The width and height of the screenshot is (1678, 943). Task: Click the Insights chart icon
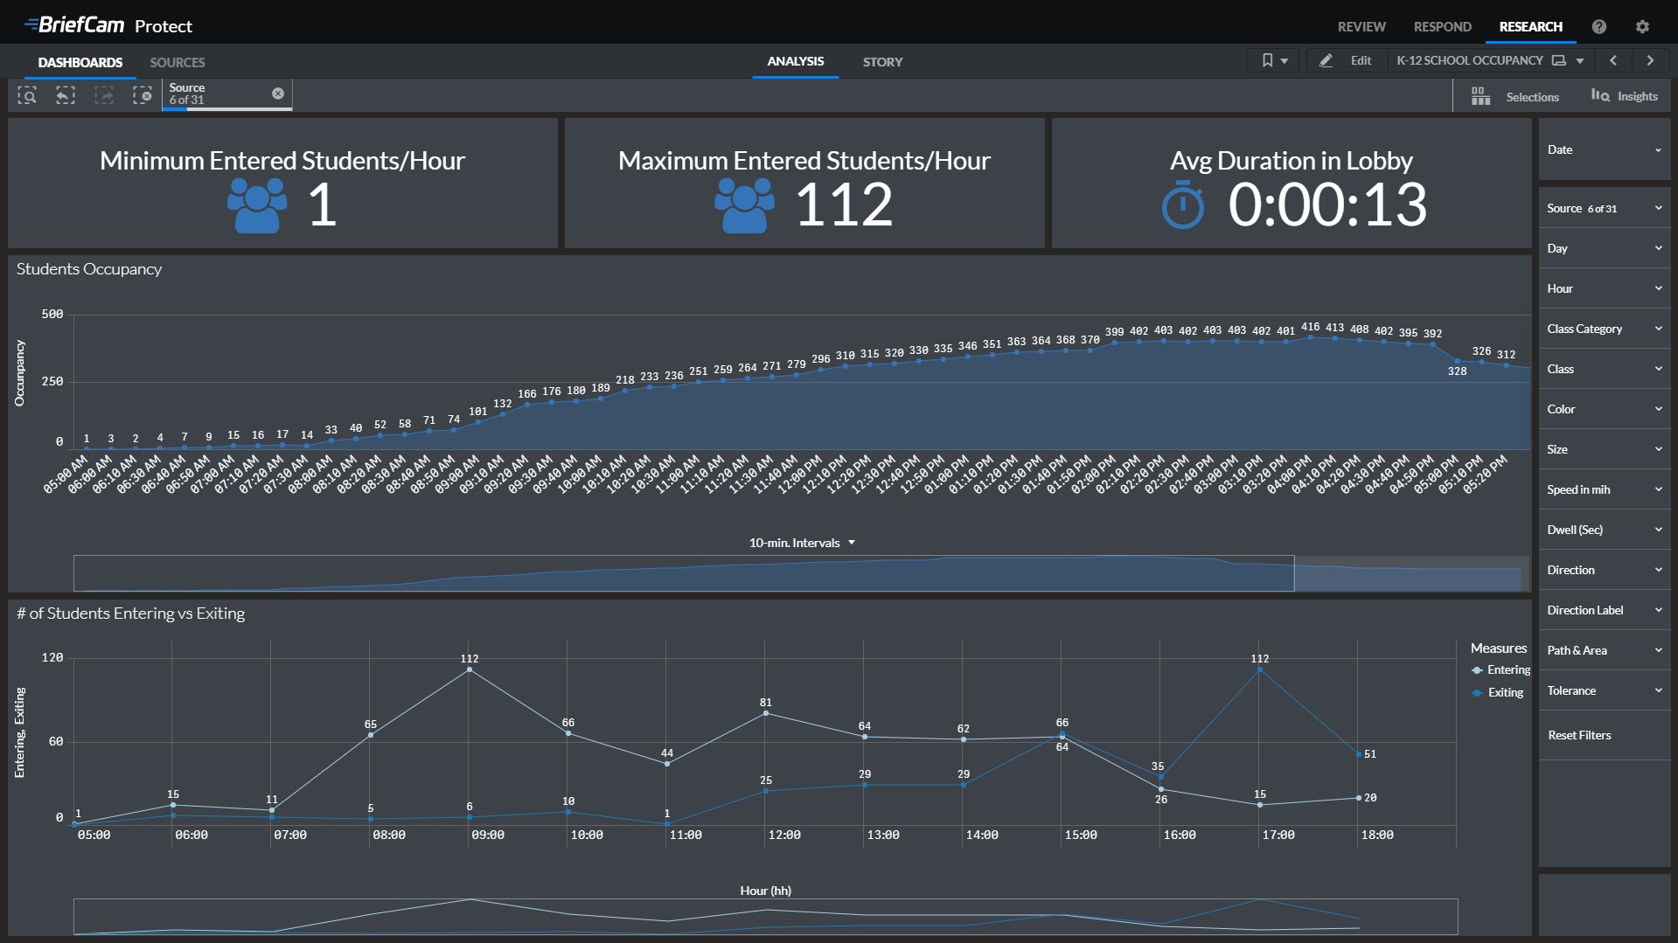1599,96
